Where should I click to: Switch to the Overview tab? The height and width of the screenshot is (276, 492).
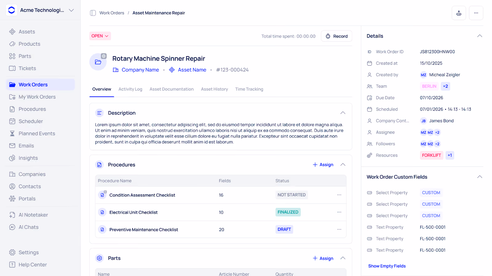102,89
